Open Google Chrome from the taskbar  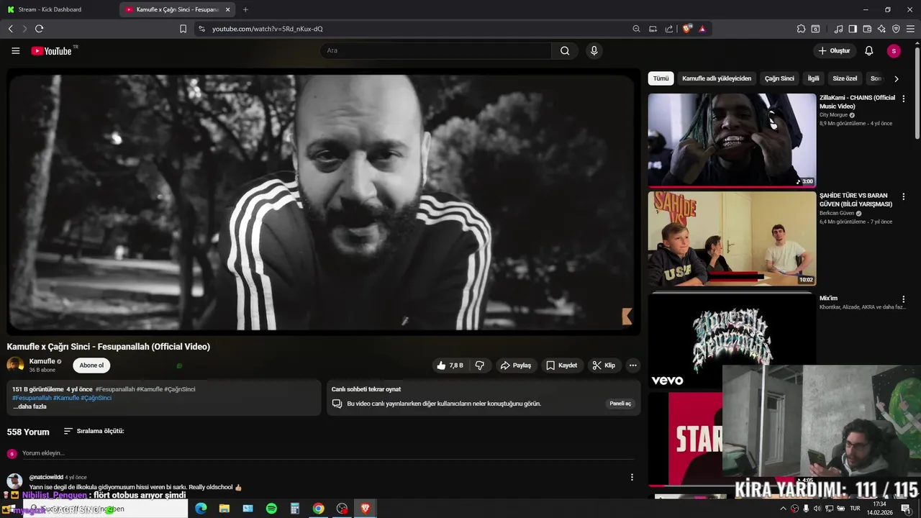click(x=318, y=509)
